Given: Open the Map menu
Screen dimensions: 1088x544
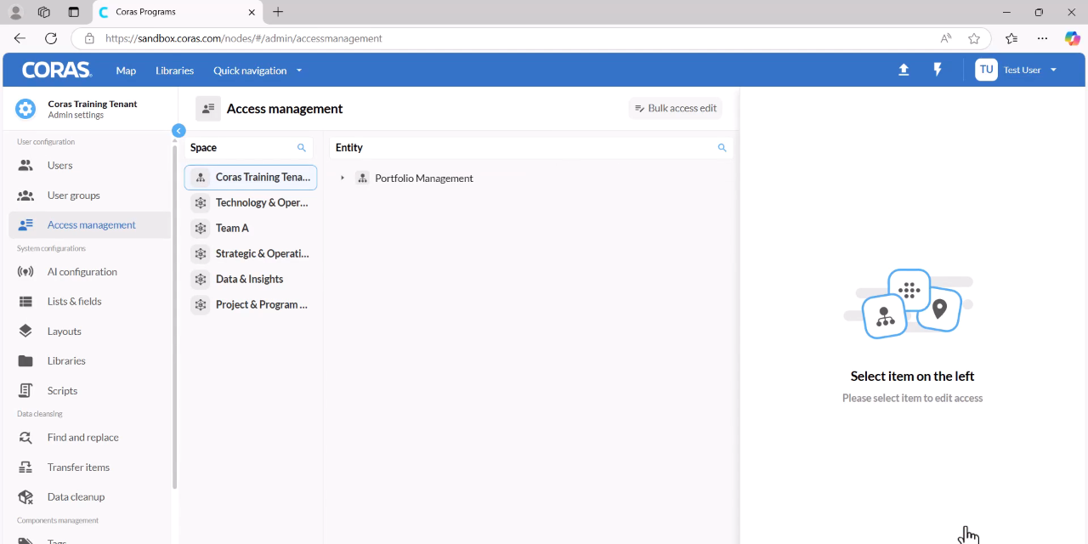Looking at the screenshot, I should [x=126, y=71].
